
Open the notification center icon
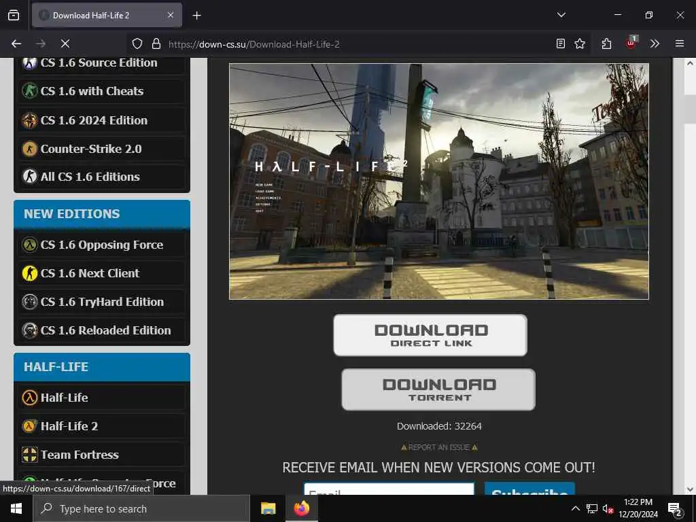click(675, 509)
